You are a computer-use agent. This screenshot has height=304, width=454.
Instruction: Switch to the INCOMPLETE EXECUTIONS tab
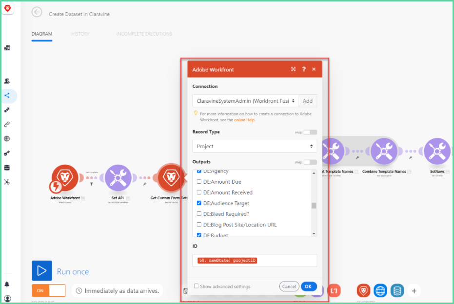click(x=144, y=34)
